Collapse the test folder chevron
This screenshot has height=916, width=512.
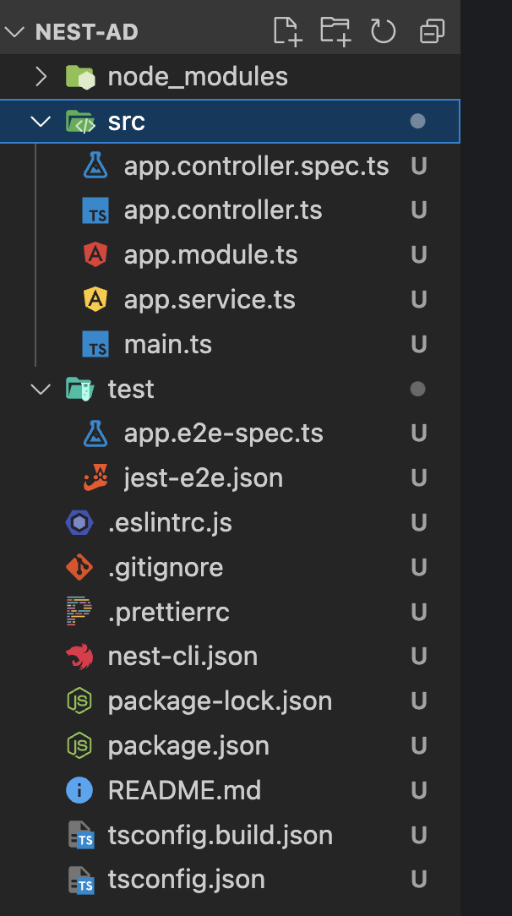pos(41,389)
